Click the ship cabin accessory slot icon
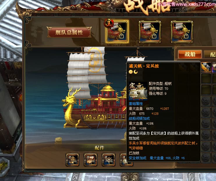216x181 pixels. coord(72,160)
